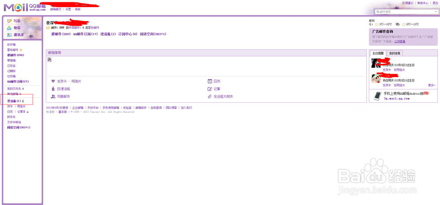This screenshot has width=440, height=205.
Task: Open 已删除 in the sidebar
Action: click(x=11, y=71)
